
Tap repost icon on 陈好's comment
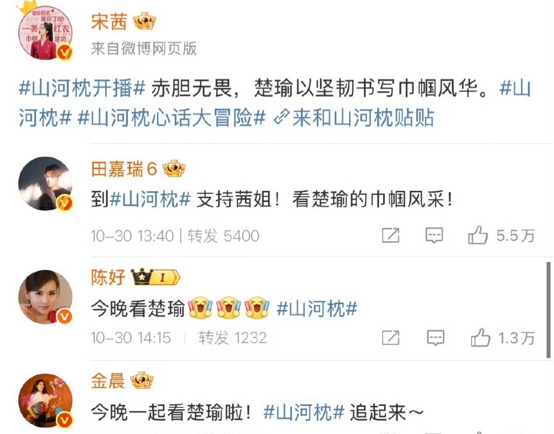point(390,338)
